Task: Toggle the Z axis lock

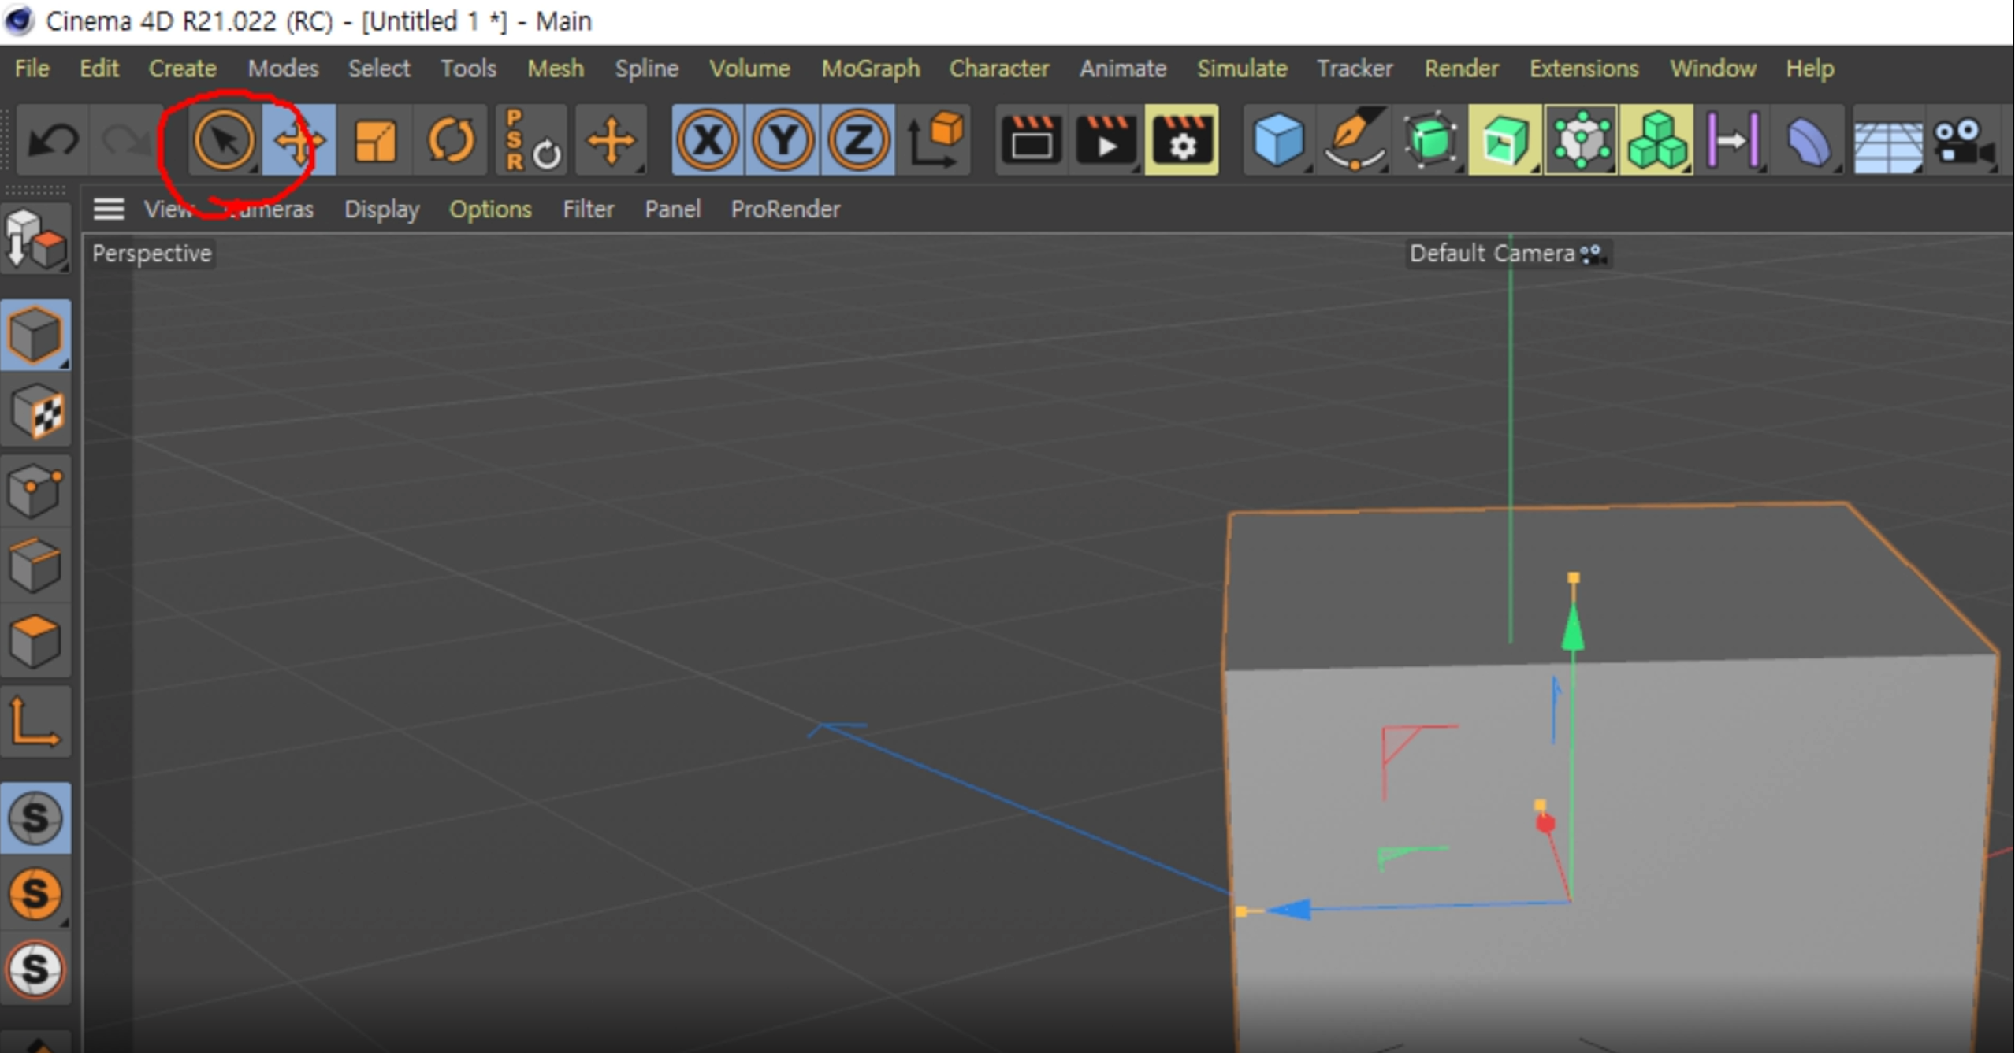Action: 857,141
